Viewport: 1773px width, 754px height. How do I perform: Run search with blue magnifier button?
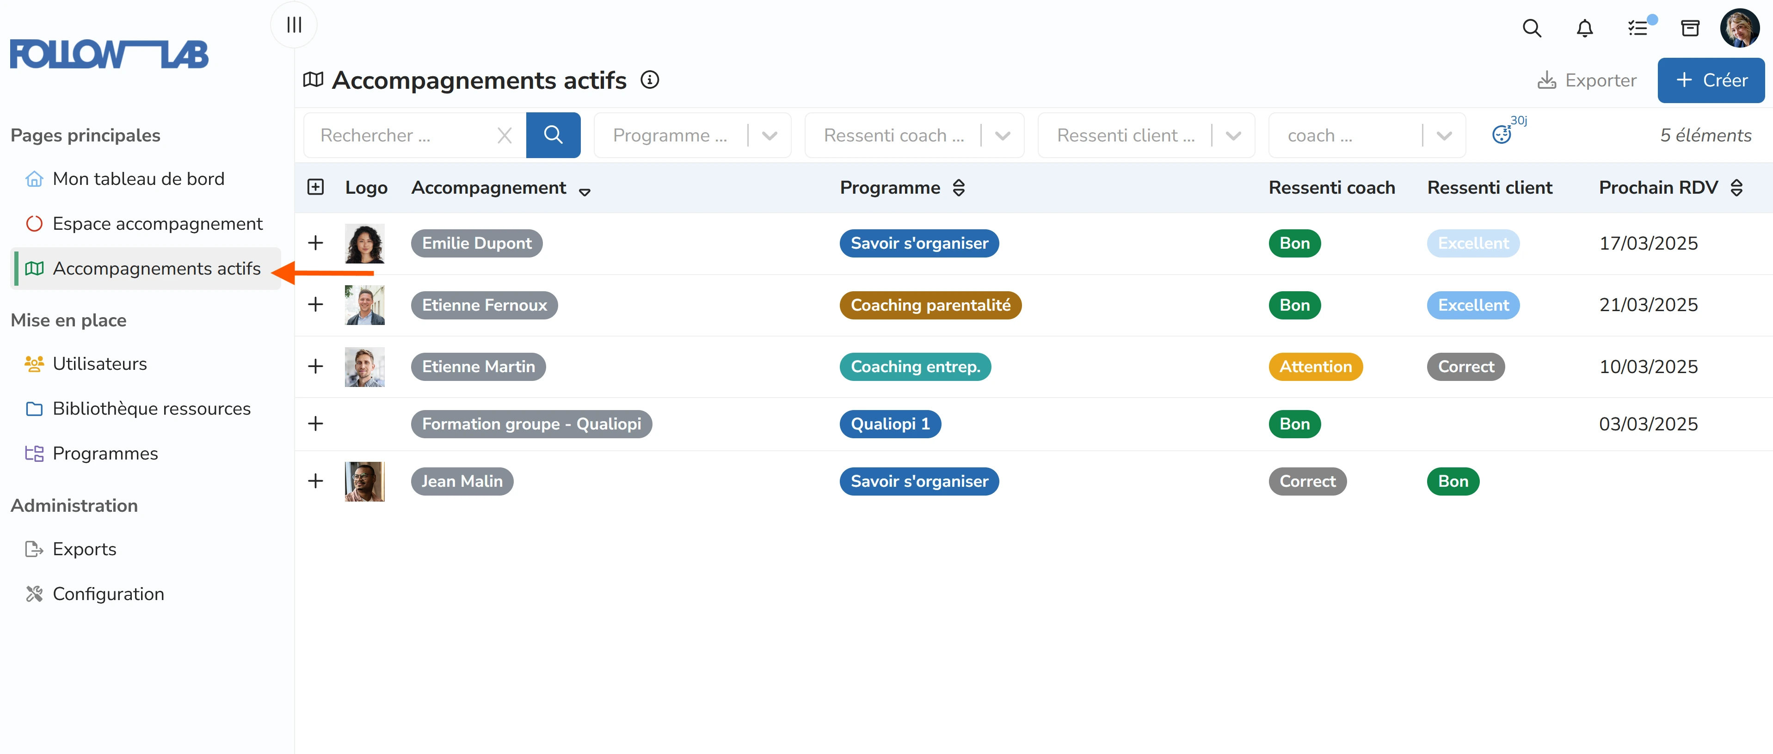(x=554, y=135)
